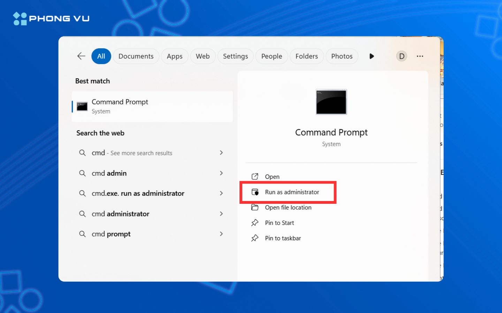Open the three-dot more options menu
The image size is (502, 313).
click(420, 56)
